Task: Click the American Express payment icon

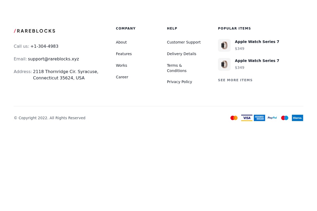Action: coord(259,118)
